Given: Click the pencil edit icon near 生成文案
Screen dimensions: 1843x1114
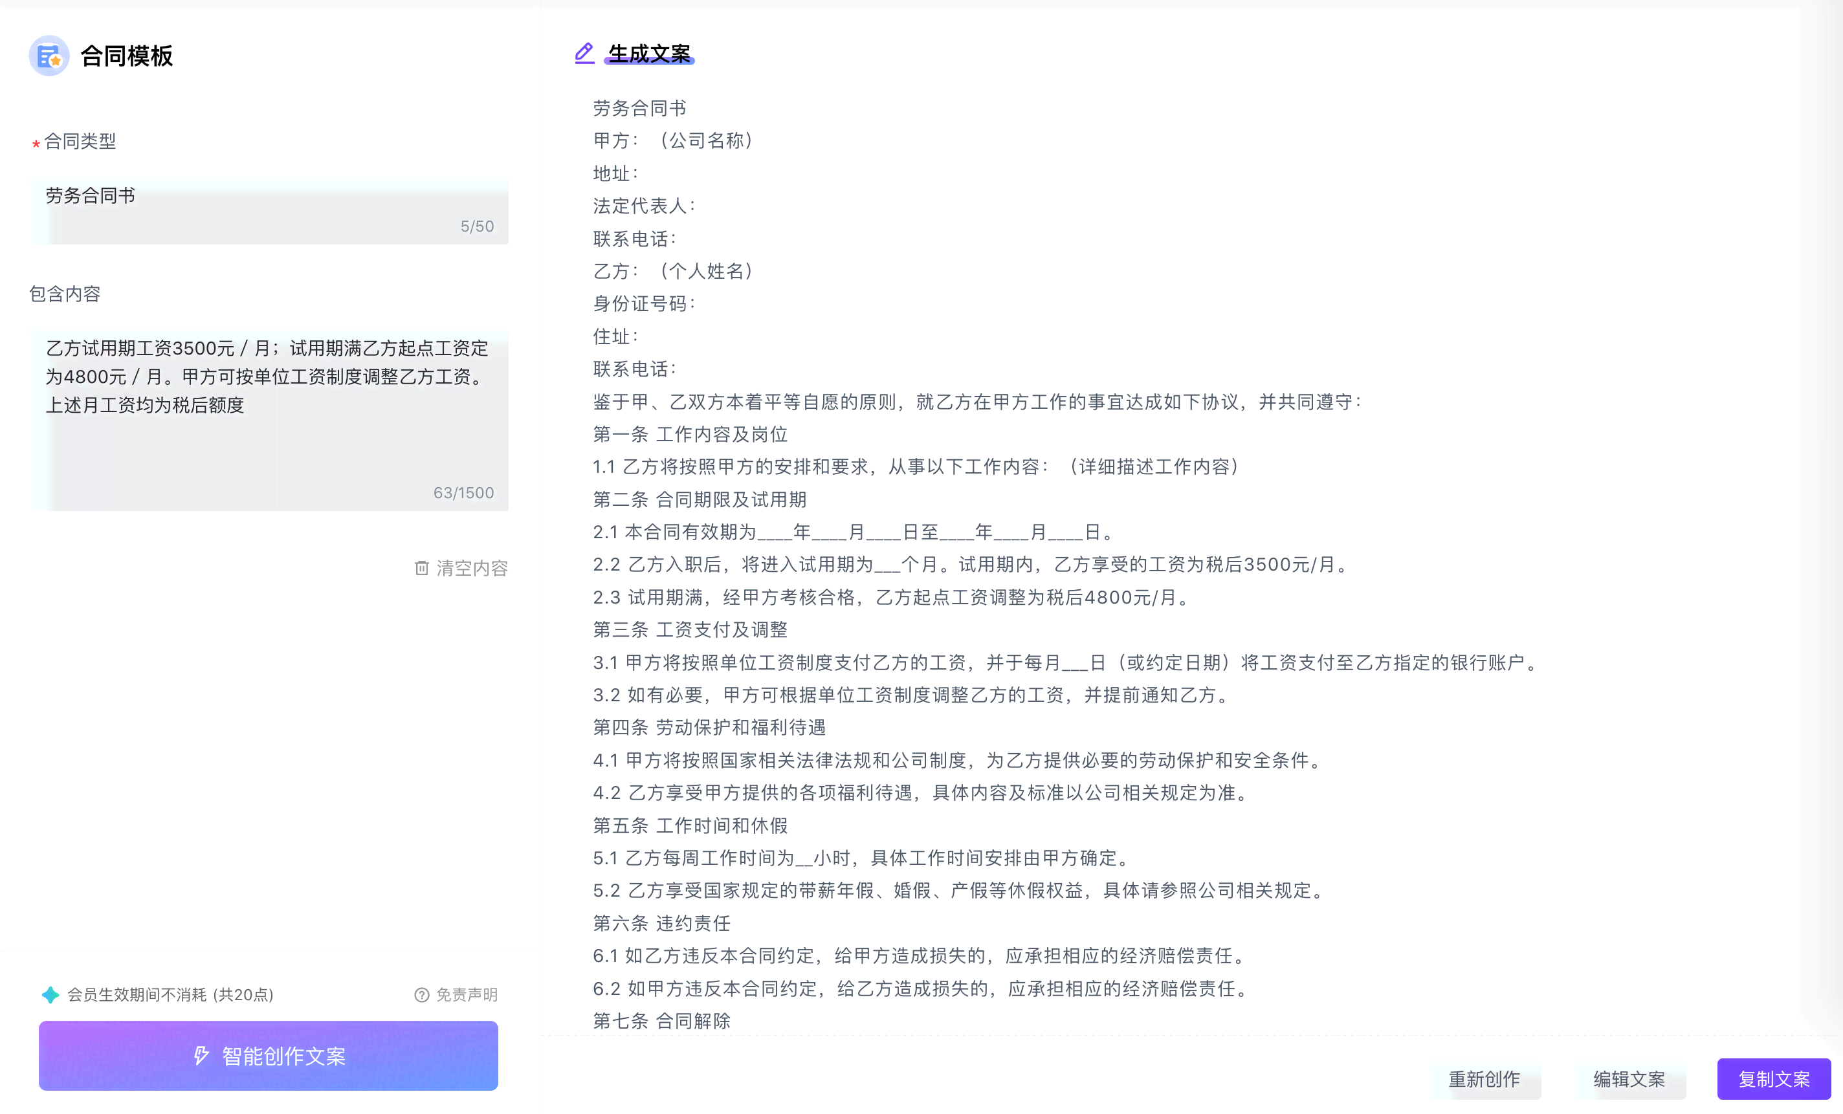Looking at the screenshot, I should pos(583,52).
